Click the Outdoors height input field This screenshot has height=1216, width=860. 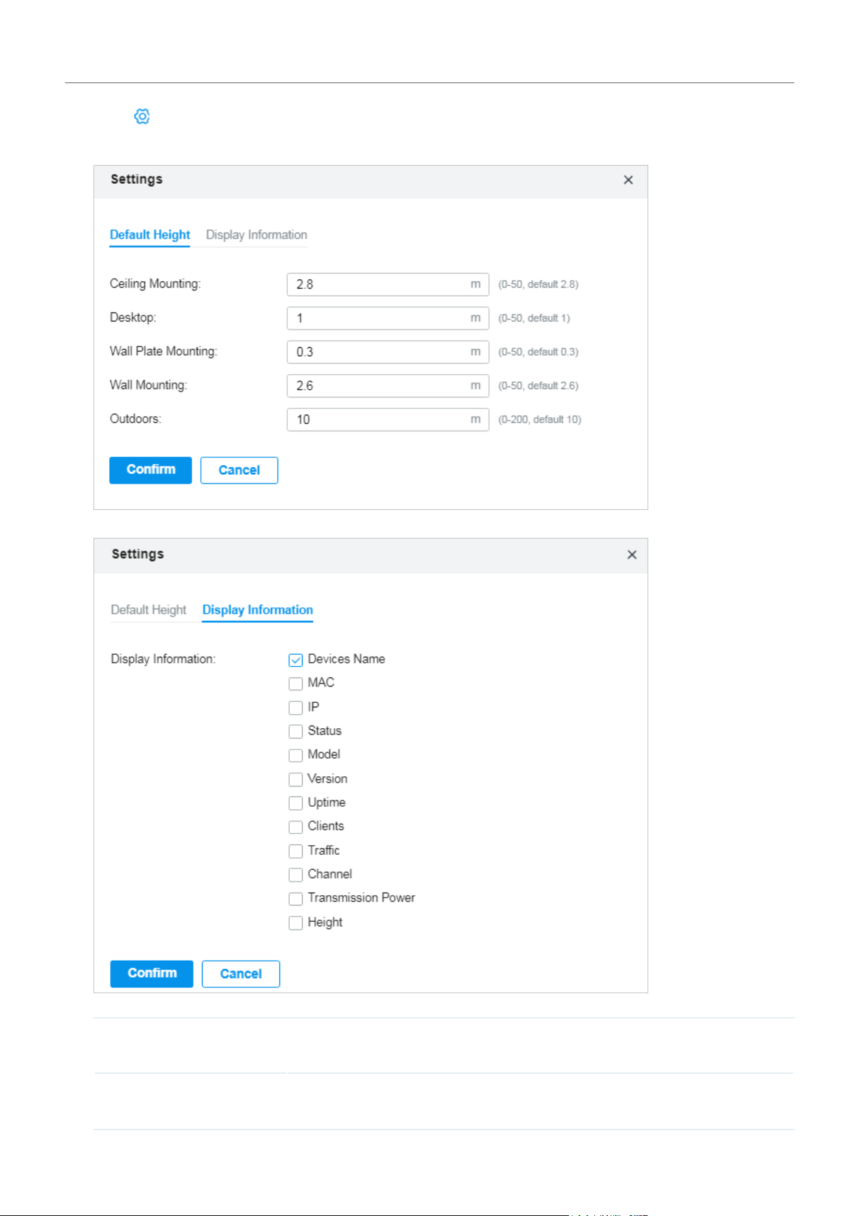[x=388, y=420]
